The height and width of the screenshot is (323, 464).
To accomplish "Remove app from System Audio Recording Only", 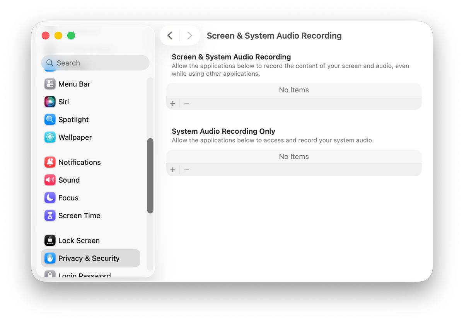I will coord(187,170).
